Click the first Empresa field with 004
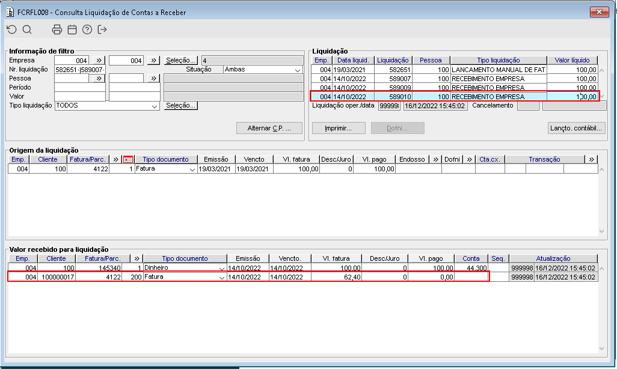Screen dimensions: 617x369 tap(72, 60)
